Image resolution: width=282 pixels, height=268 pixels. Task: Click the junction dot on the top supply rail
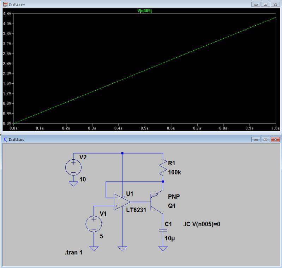(122, 153)
